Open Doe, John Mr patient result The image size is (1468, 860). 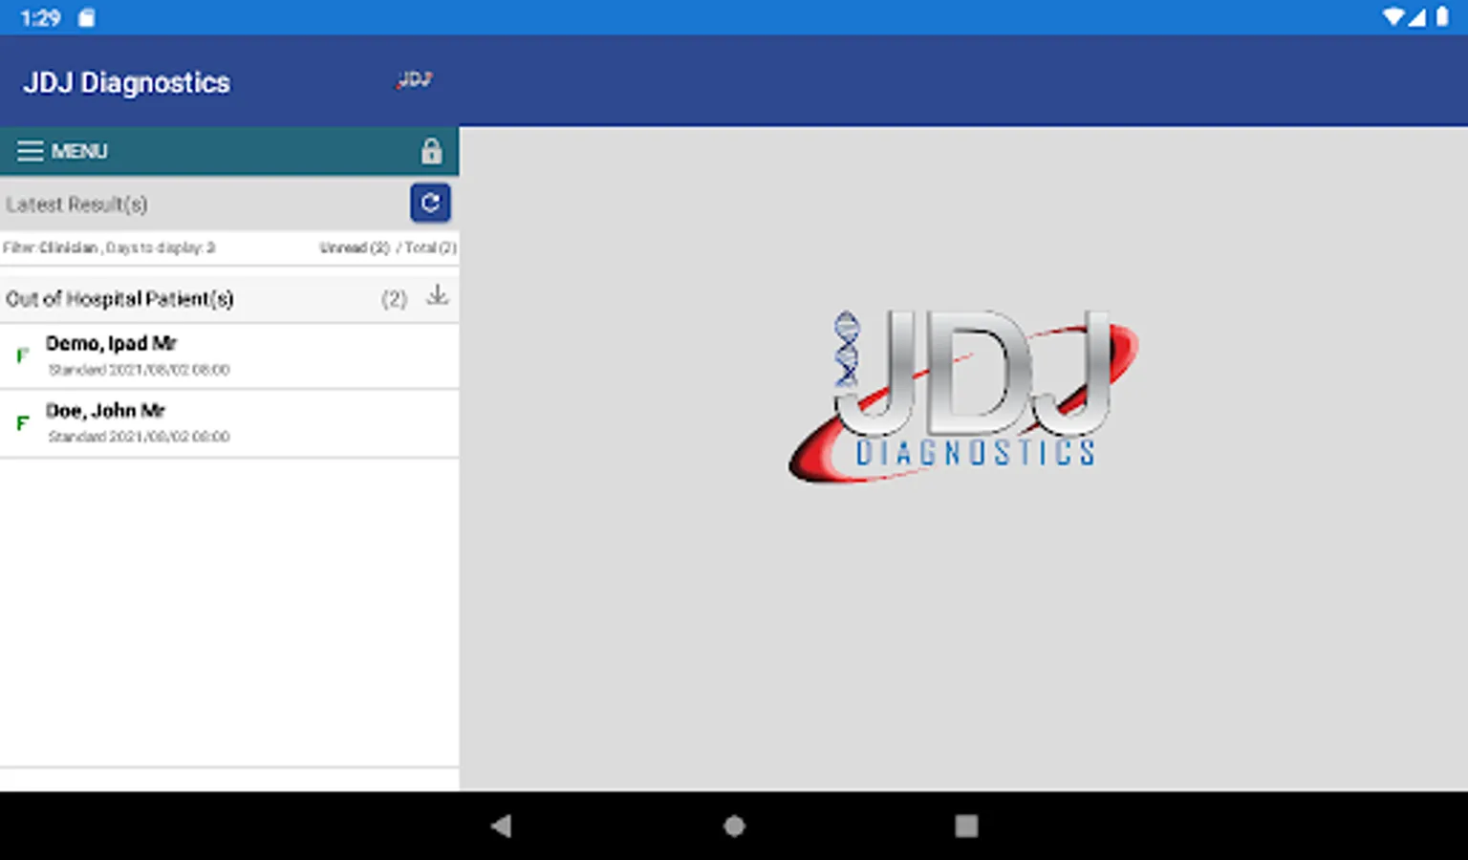click(x=229, y=423)
